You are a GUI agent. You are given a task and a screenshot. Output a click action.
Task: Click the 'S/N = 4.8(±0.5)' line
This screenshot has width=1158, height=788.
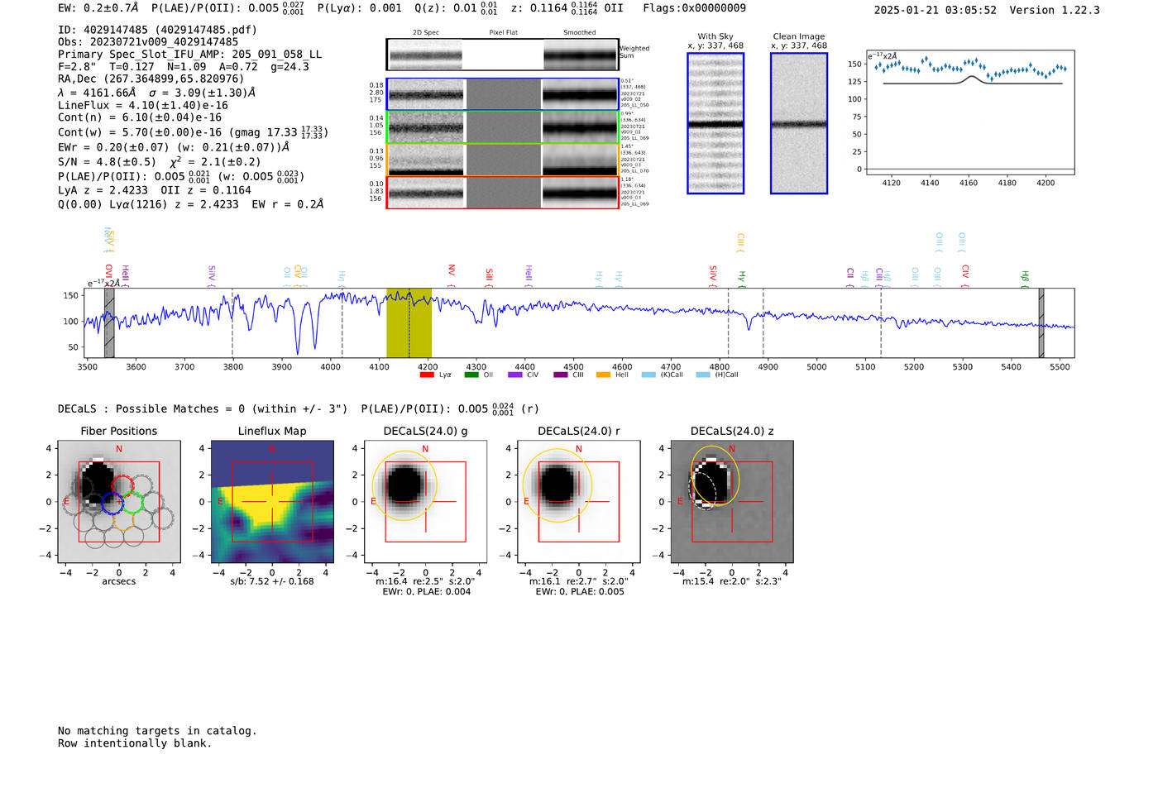click(107, 162)
